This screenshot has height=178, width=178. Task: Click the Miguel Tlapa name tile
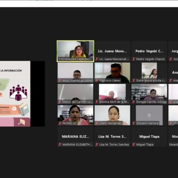click(149, 137)
